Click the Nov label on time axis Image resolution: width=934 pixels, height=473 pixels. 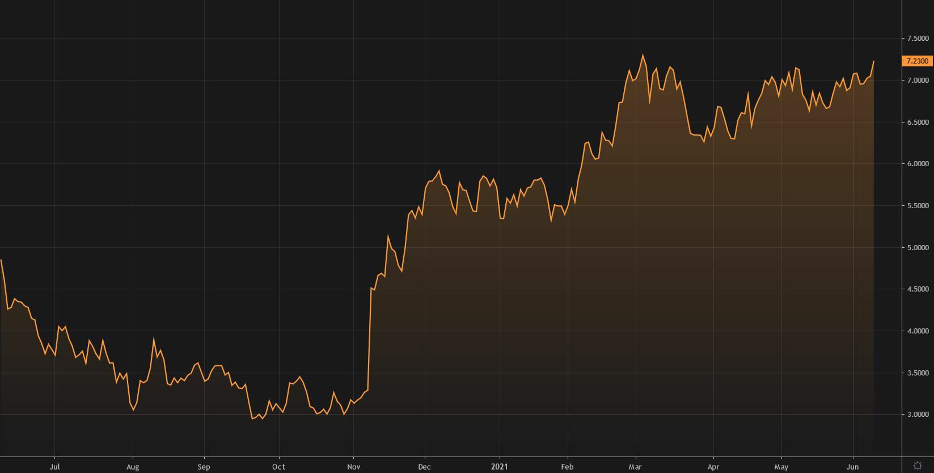pyautogui.click(x=353, y=467)
